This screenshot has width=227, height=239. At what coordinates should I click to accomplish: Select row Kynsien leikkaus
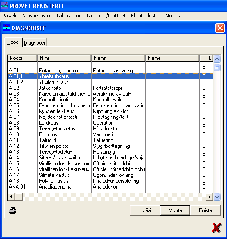pyautogui.click(x=110, y=111)
